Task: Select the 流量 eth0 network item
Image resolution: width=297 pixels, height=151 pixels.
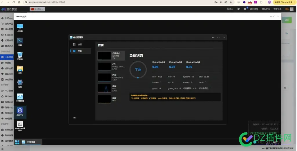Action: pos(111,99)
